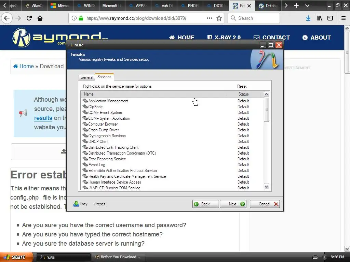Toggle the browser sidebar icon

tap(330, 18)
